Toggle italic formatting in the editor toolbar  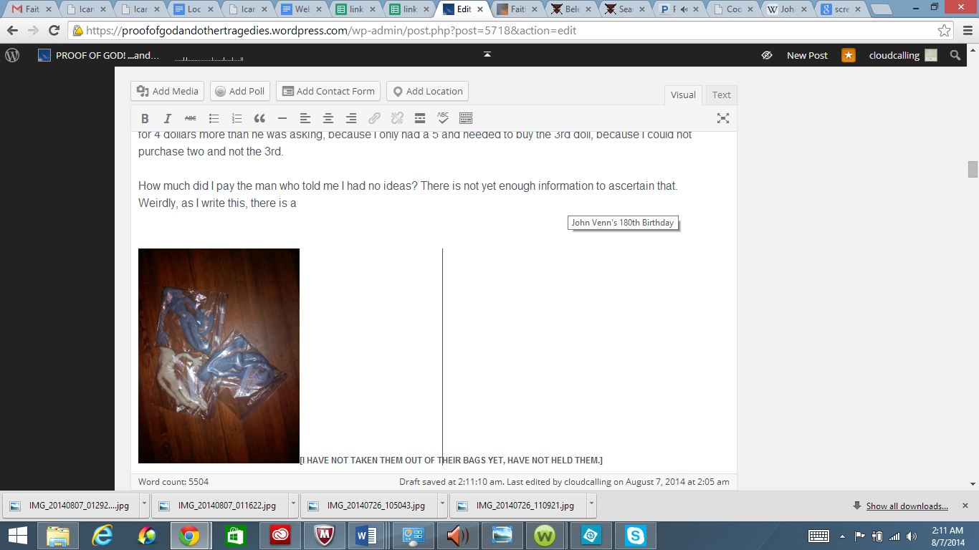pos(168,119)
